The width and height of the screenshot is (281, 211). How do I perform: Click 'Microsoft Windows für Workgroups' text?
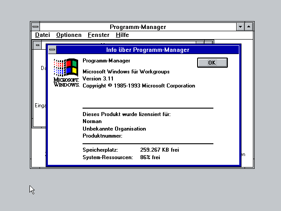pyautogui.click(x=126, y=72)
